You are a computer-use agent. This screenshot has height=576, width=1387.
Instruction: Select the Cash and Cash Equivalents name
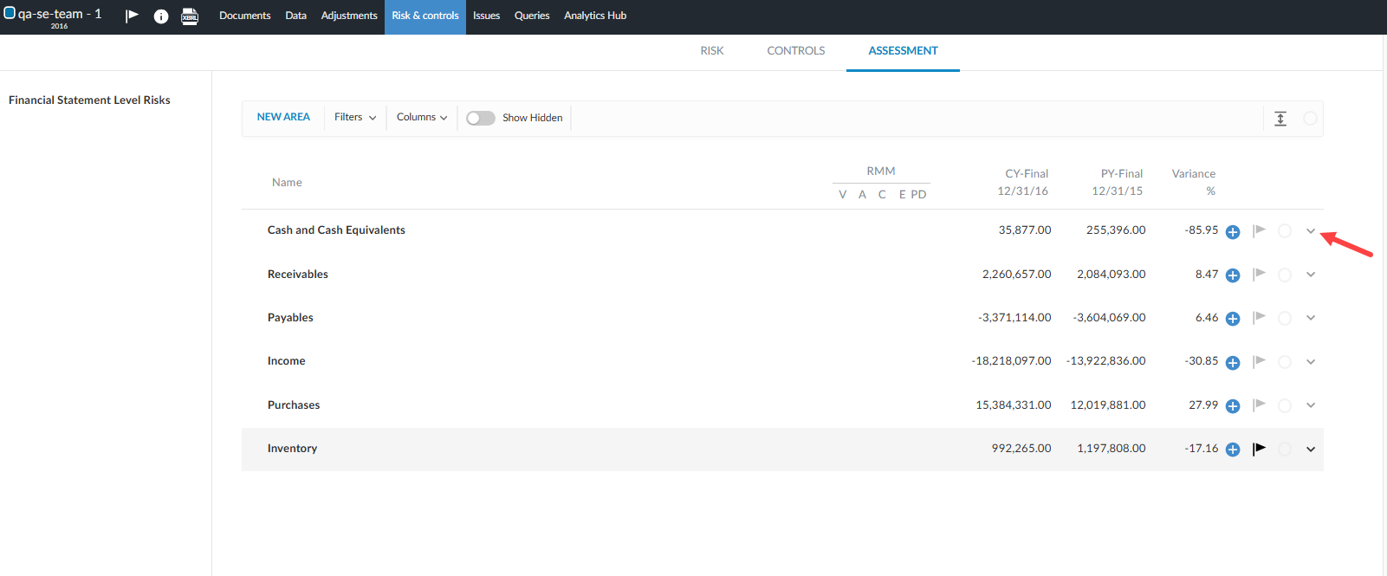(x=336, y=230)
